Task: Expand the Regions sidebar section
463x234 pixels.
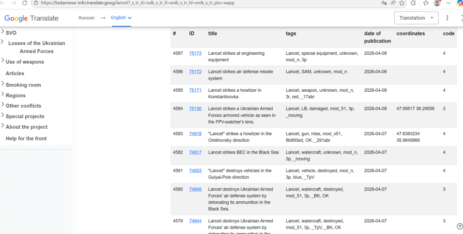Action: point(3,95)
